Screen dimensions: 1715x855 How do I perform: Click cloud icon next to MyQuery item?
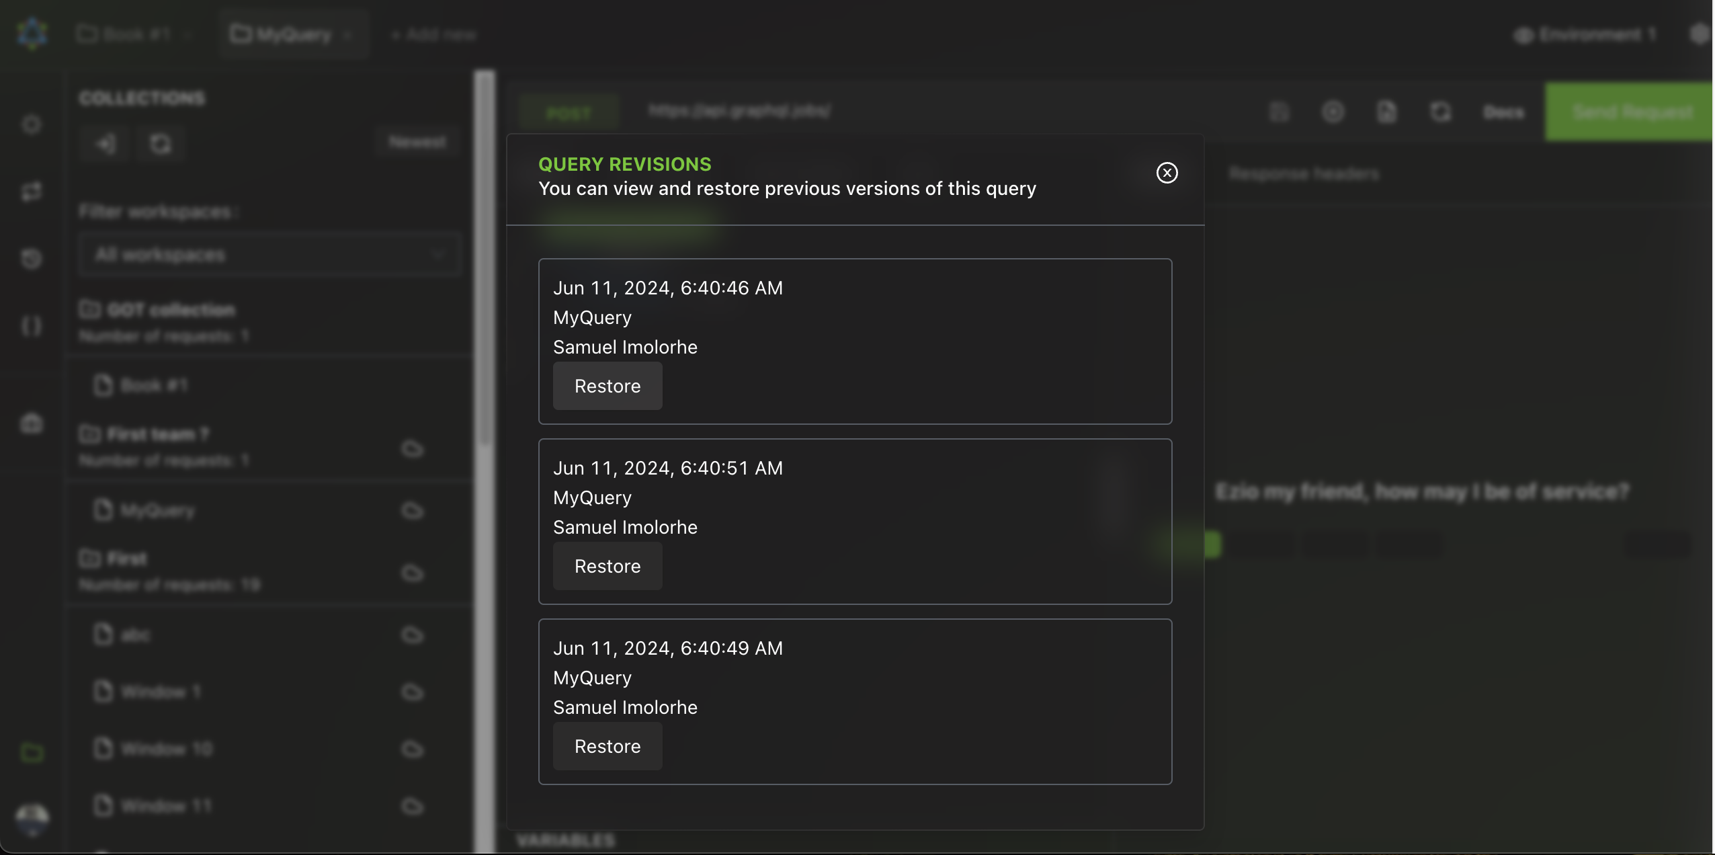click(412, 511)
